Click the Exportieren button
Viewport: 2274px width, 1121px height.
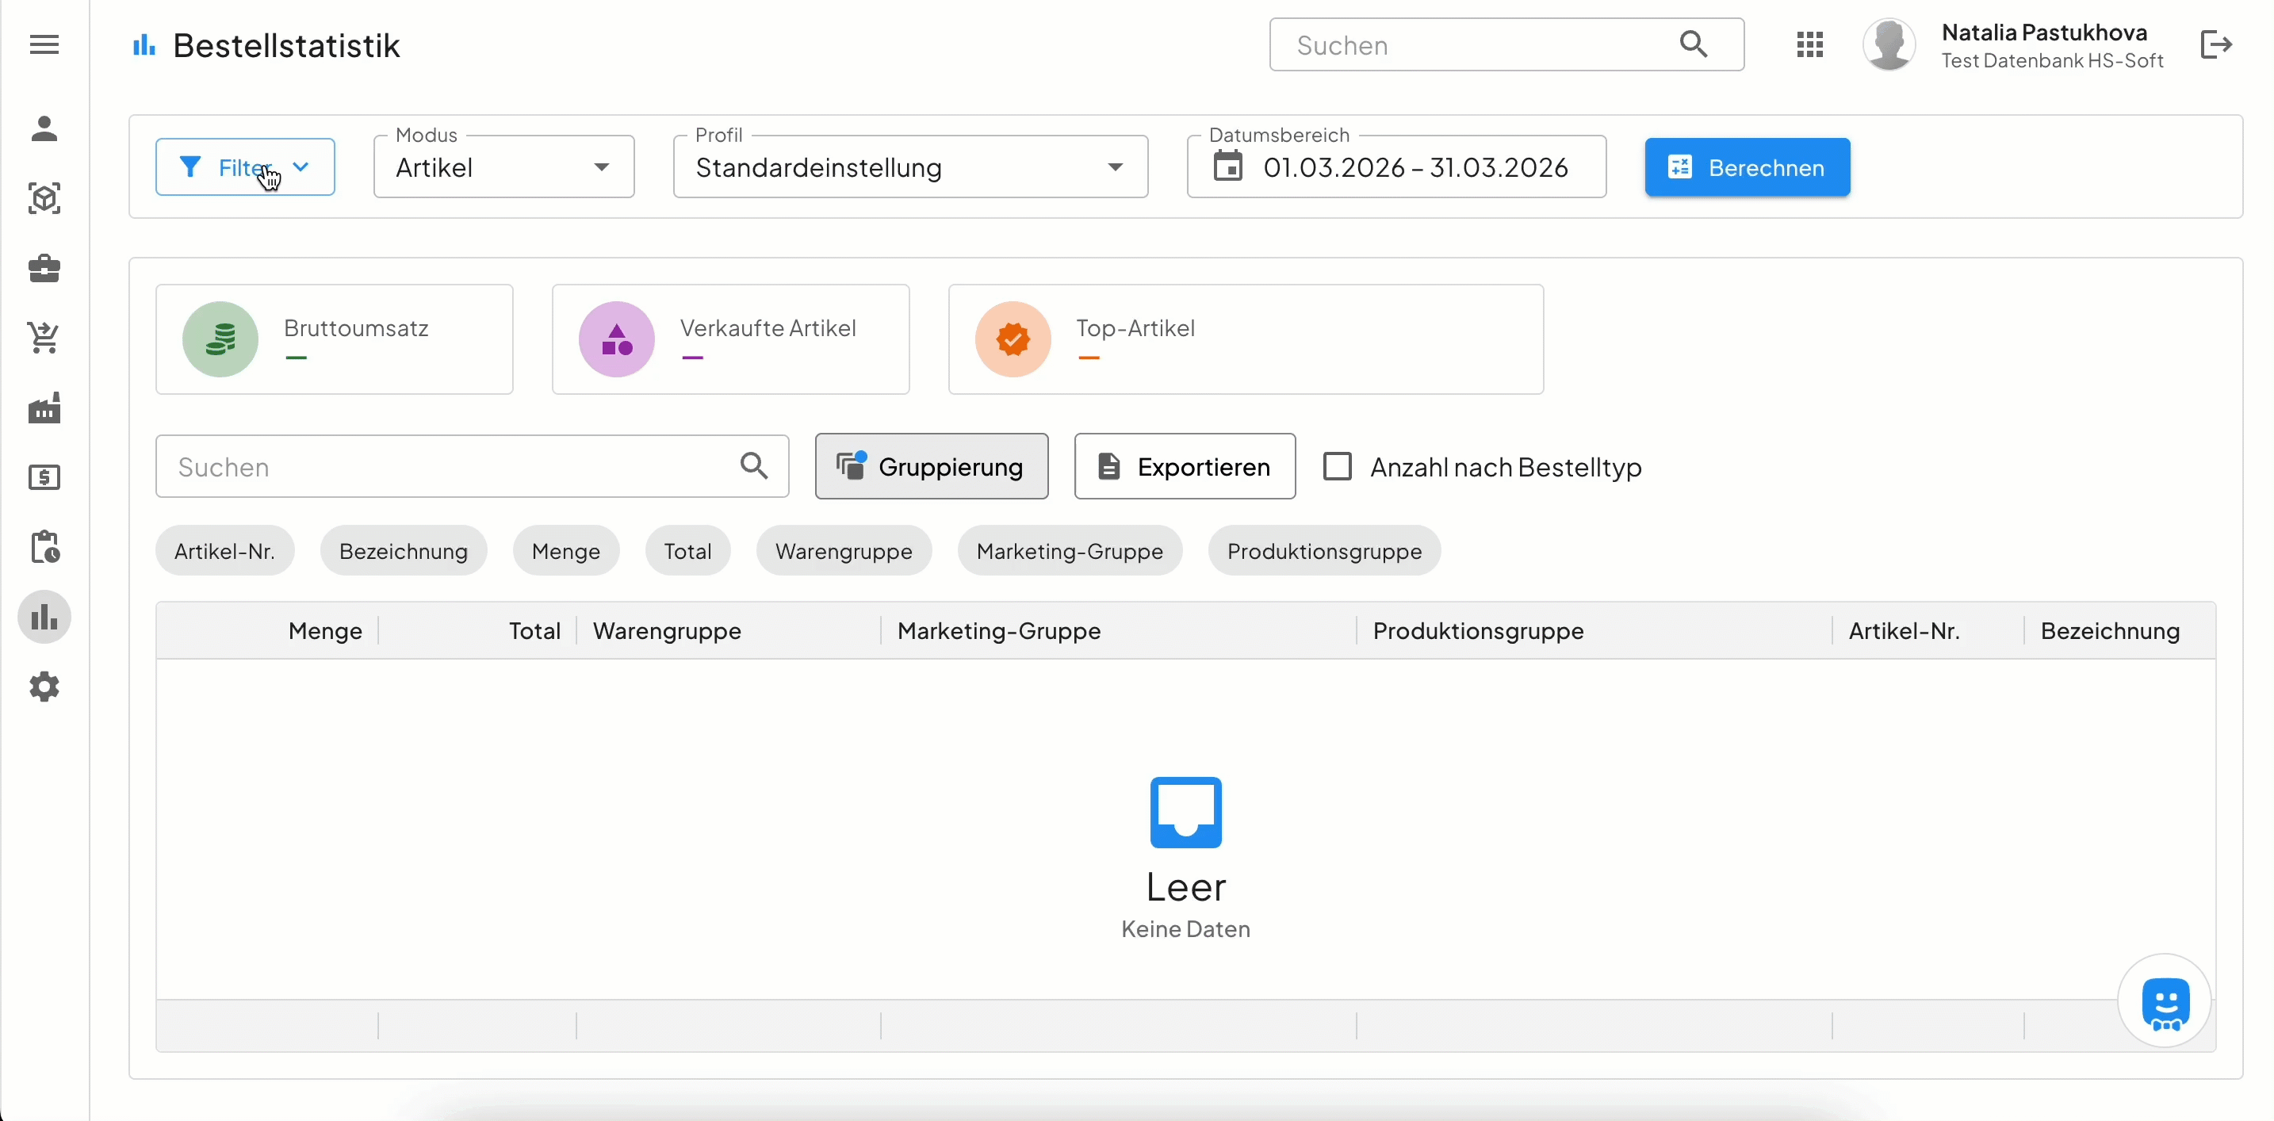(x=1185, y=466)
